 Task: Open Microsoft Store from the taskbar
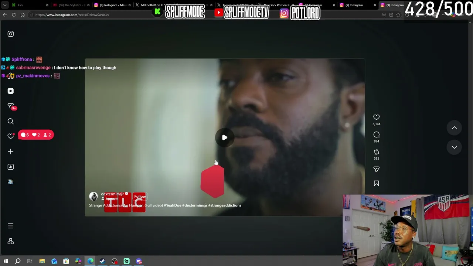tap(66, 261)
